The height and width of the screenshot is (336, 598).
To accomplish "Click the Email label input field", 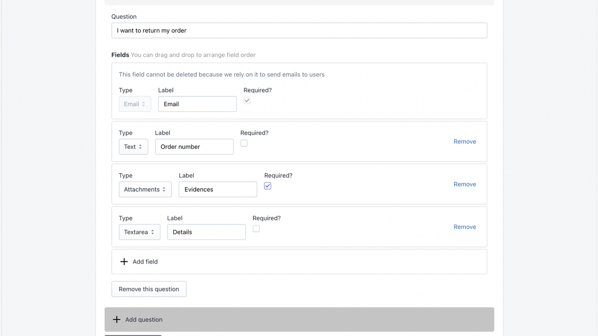I will [197, 104].
